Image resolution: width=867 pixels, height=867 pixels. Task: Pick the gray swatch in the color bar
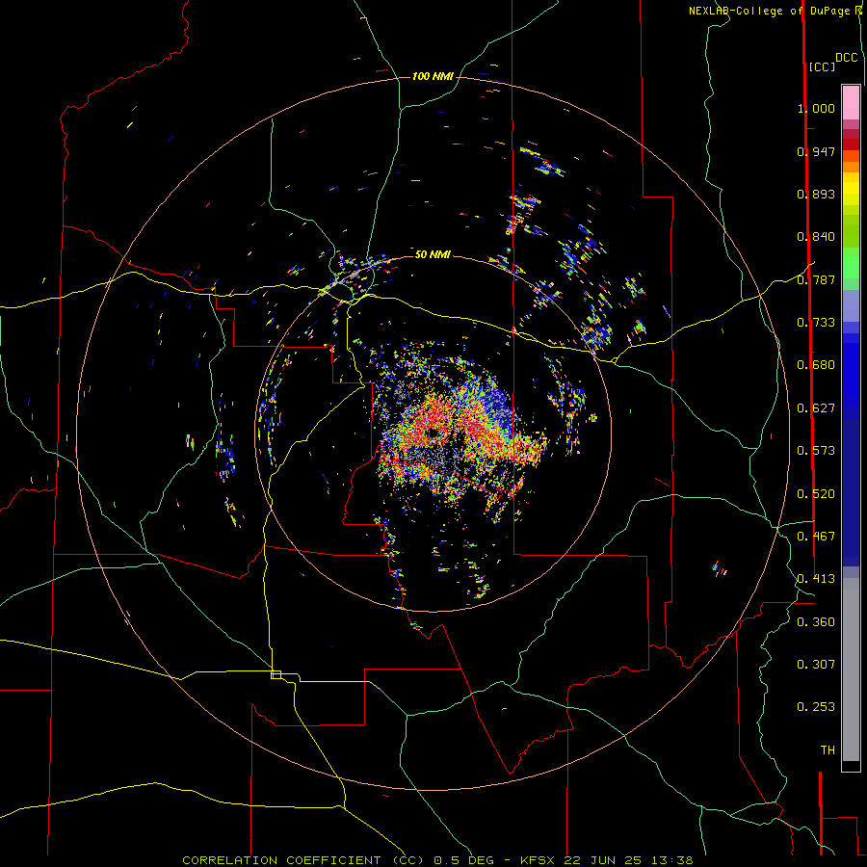pyautogui.click(x=851, y=670)
